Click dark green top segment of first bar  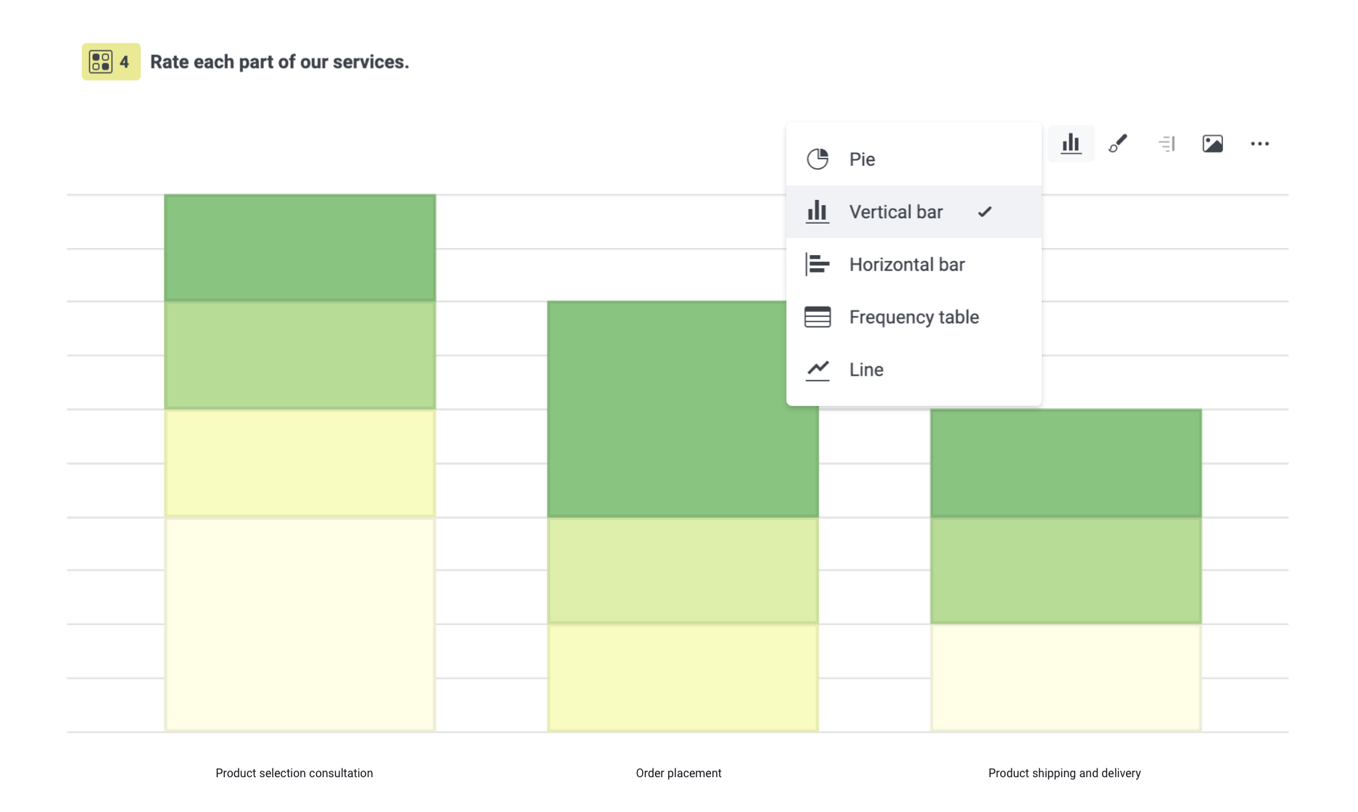(300, 247)
